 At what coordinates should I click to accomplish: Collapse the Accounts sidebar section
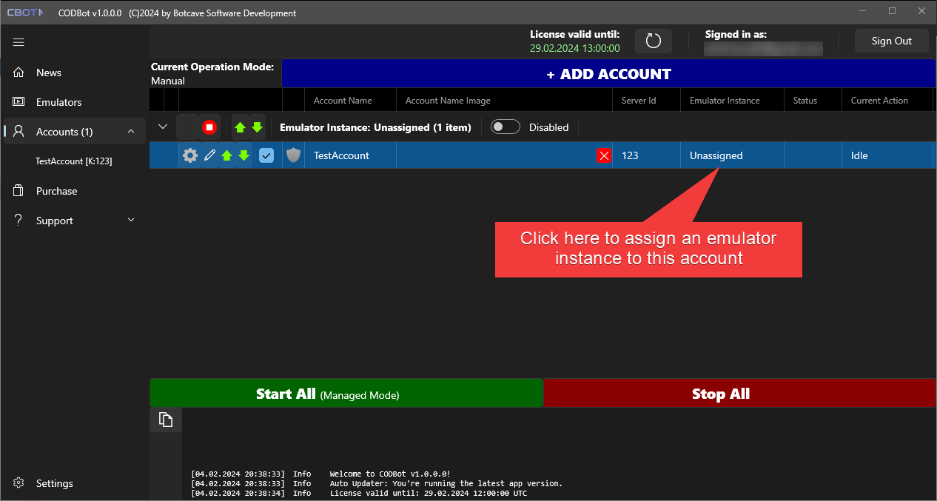click(131, 132)
